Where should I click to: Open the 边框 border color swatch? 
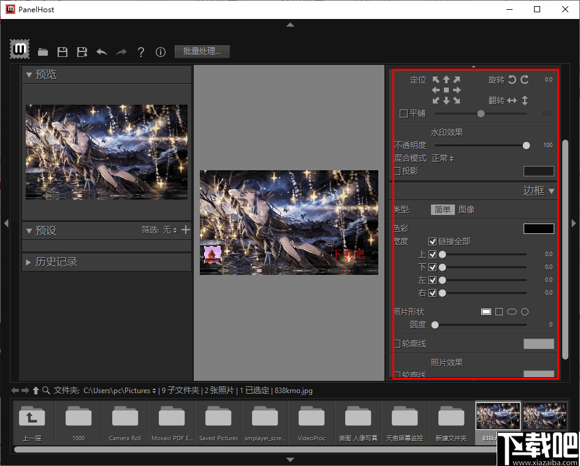tap(538, 228)
